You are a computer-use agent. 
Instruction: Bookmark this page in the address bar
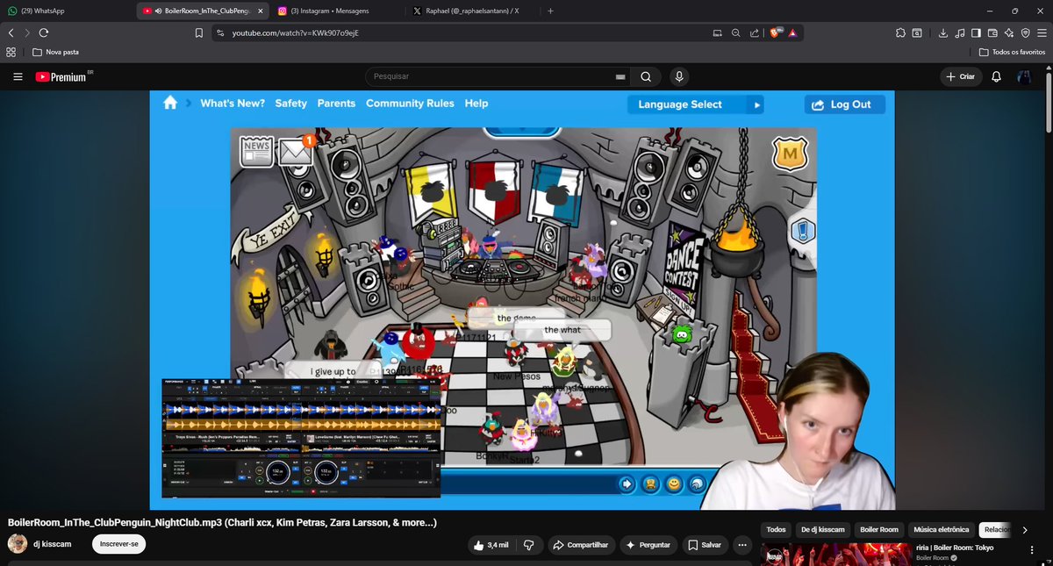199,32
